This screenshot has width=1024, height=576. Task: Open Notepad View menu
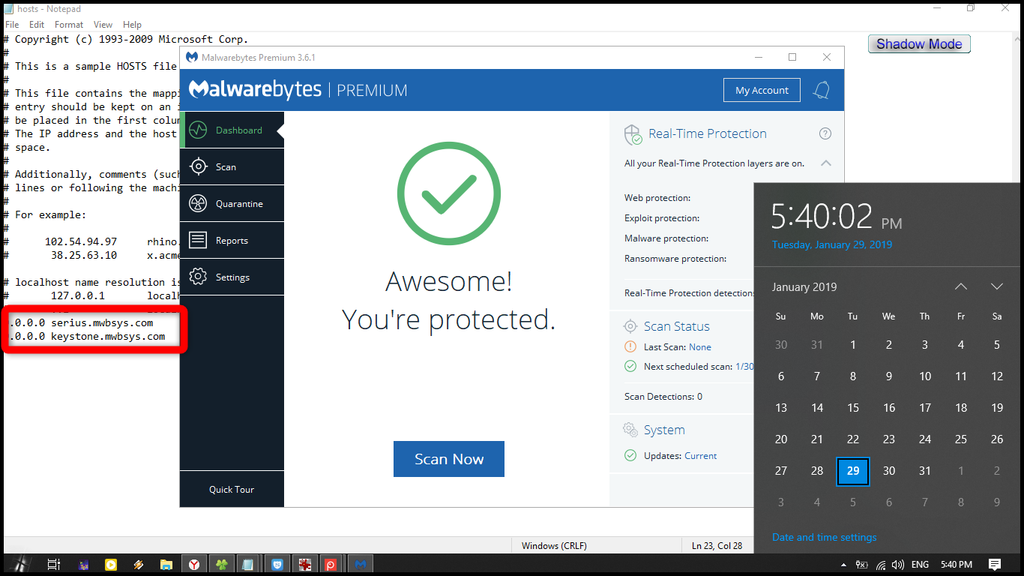pyautogui.click(x=103, y=25)
